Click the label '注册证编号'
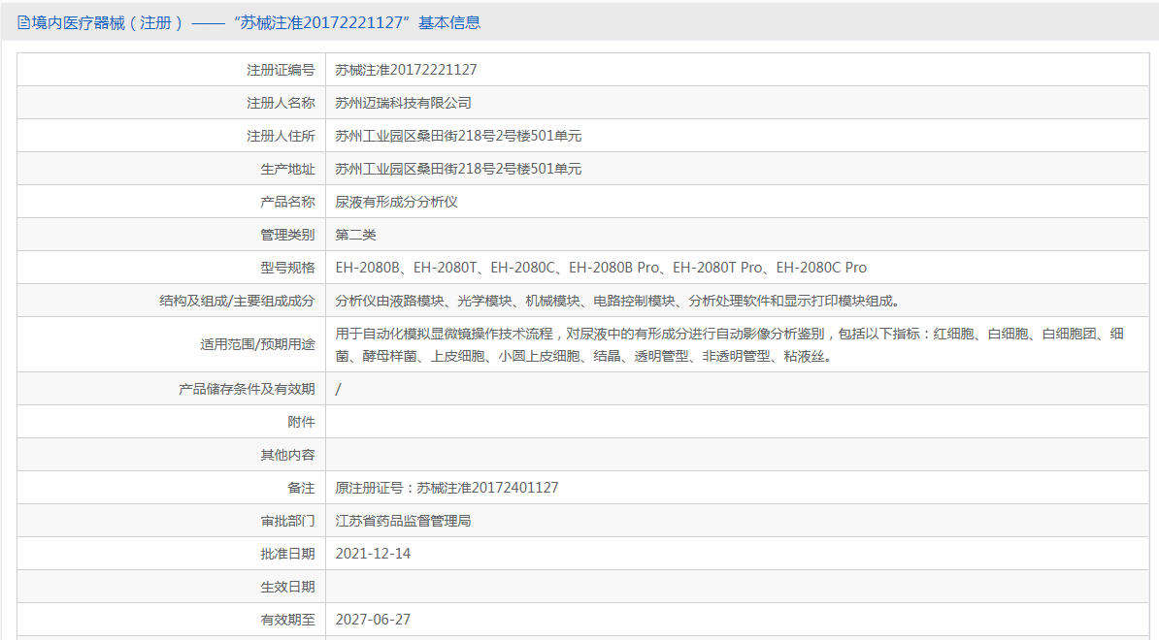Screen dimensions: 1159x640 [x=281, y=70]
